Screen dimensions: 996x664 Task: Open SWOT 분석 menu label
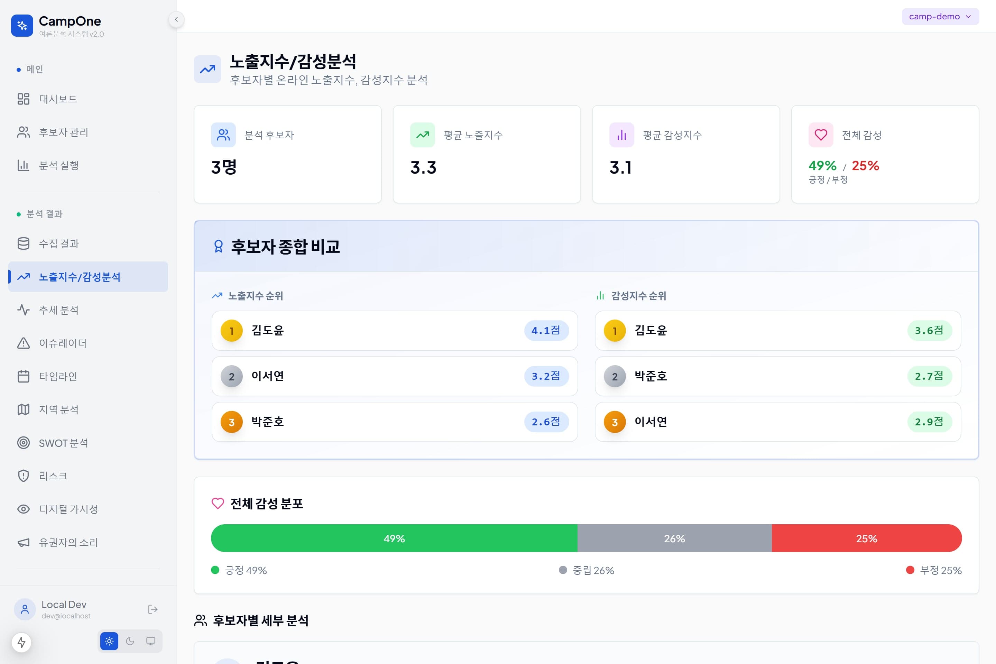[x=64, y=443]
